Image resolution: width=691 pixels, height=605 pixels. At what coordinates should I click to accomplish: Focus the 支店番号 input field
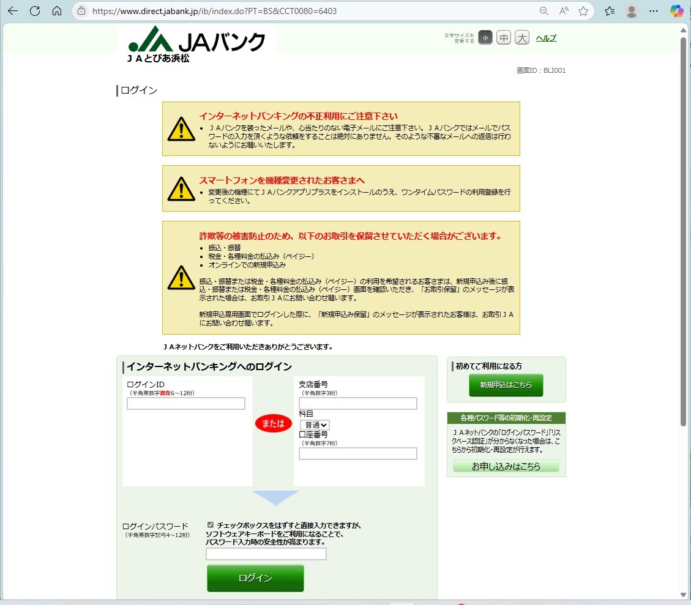[358, 403]
